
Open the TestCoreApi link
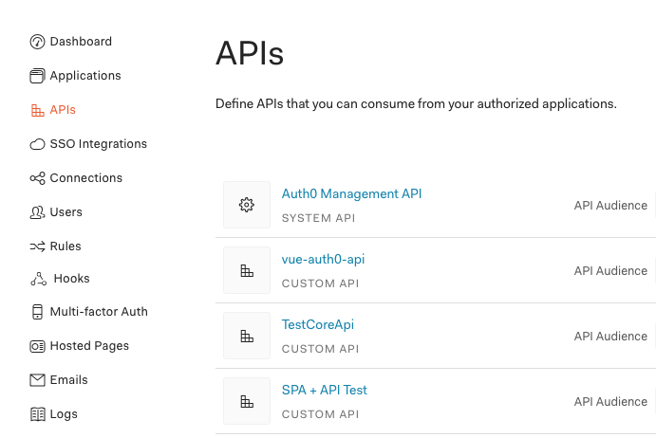tap(317, 325)
